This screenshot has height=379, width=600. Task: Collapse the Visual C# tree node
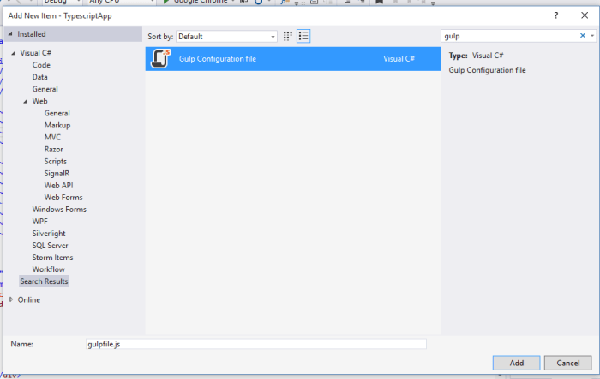pos(14,53)
